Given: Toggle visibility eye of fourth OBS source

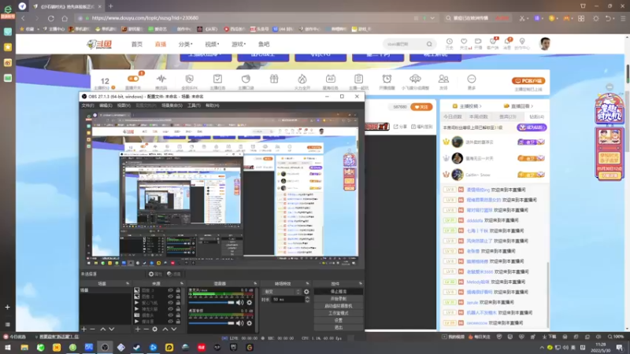Looking at the screenshot, I should 170,309.
